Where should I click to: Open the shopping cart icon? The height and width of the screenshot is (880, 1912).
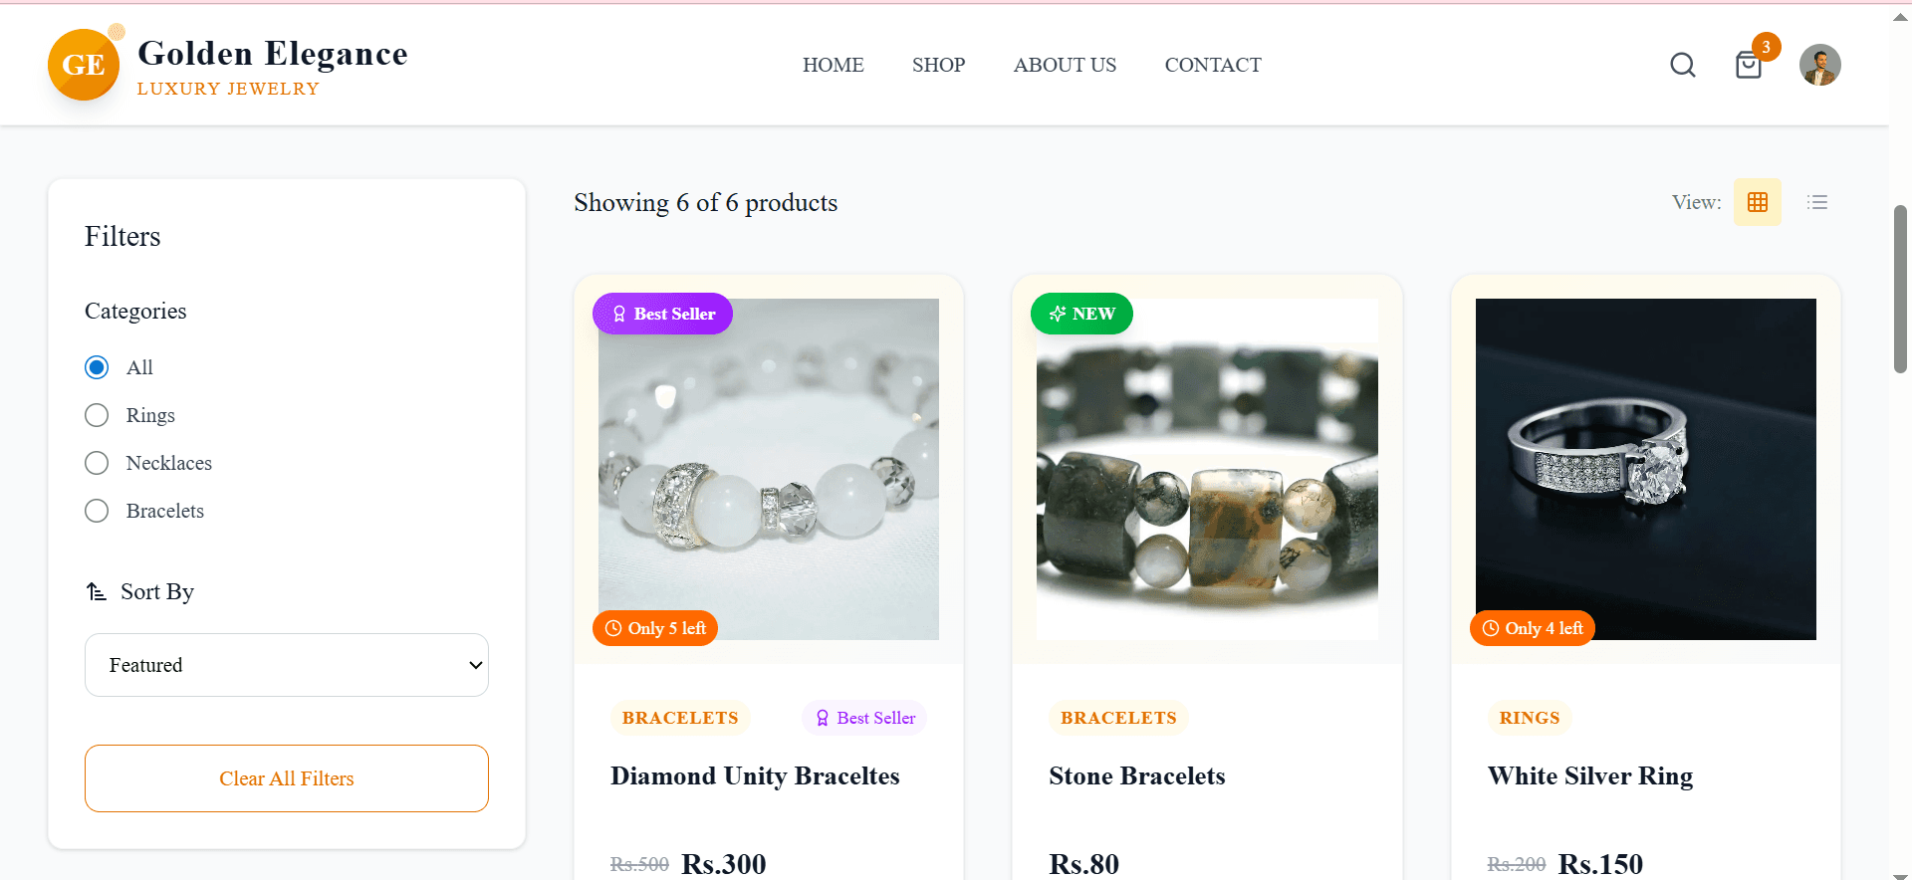pos(1749,66)
